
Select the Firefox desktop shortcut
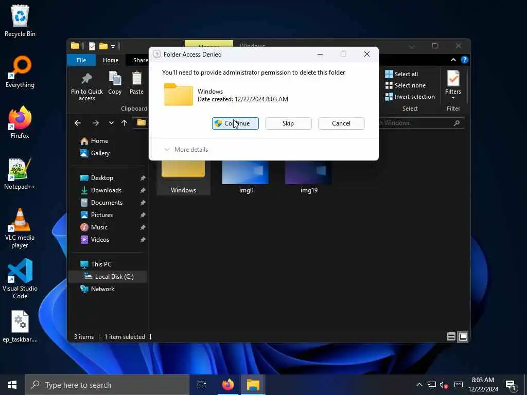pyautogui.click(x=20, y=123)
